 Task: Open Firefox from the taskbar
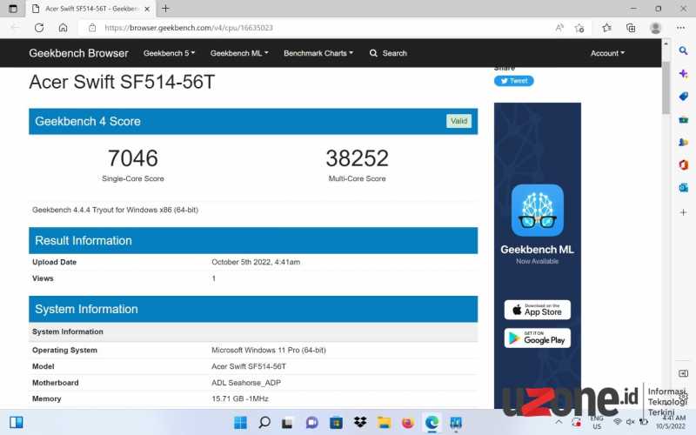pos(407,422)
